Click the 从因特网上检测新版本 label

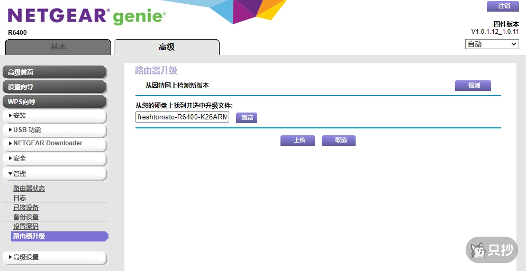point(177,86)
